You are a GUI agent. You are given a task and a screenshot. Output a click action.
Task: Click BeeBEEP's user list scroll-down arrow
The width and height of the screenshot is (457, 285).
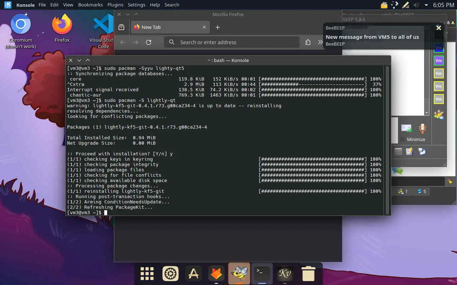427,113
